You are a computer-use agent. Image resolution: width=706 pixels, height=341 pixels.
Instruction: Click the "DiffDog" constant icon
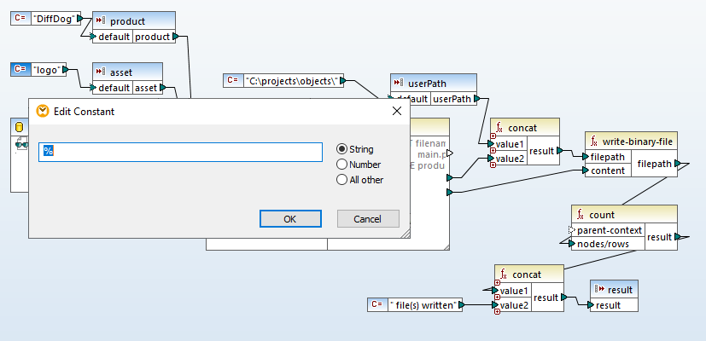tap(20, 18)
